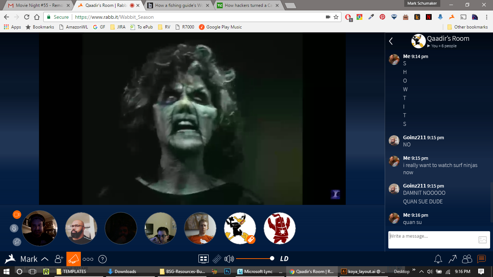The width and height of the screenshot is (493, 277).
Task: Toggle the orange camera button
Action: pos(17,215)
